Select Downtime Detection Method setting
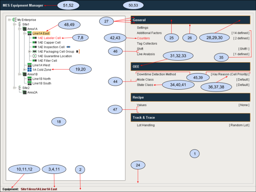 pyautogui.click(x=156, y=74)
